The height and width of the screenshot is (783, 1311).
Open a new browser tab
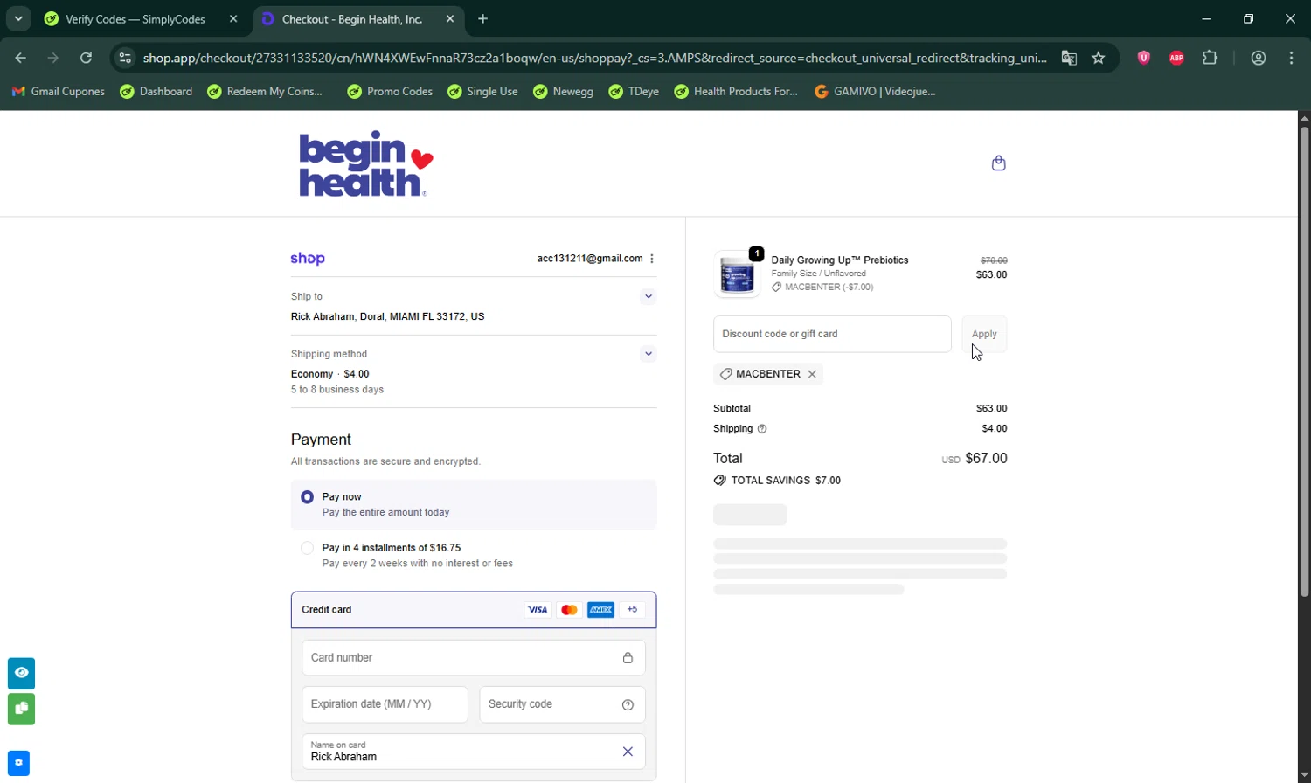[x=482, y=18]
